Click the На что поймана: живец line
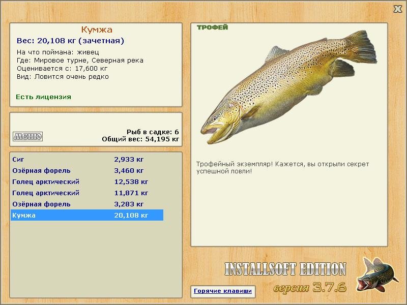This screenshot has height=305, width=407. click(x=58, y=52)
